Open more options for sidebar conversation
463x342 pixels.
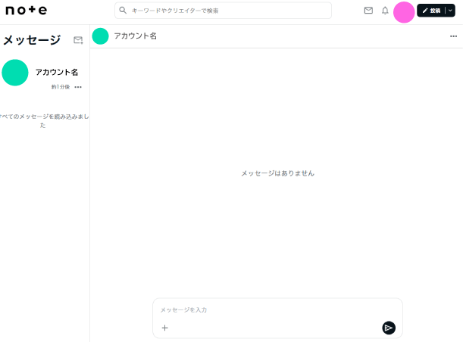(78, 87)
